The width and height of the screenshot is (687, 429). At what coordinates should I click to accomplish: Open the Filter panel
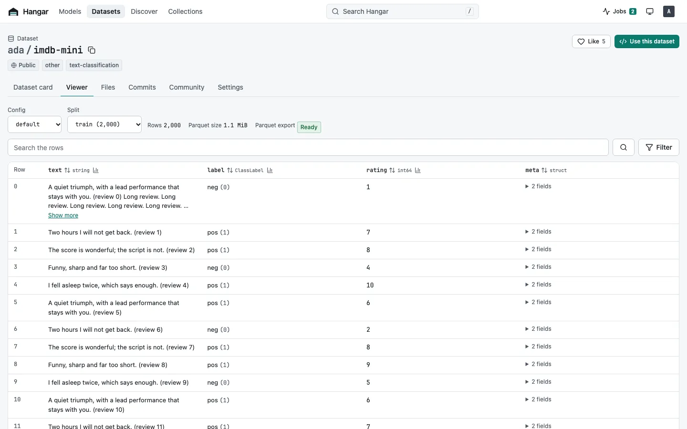point(659,147)
